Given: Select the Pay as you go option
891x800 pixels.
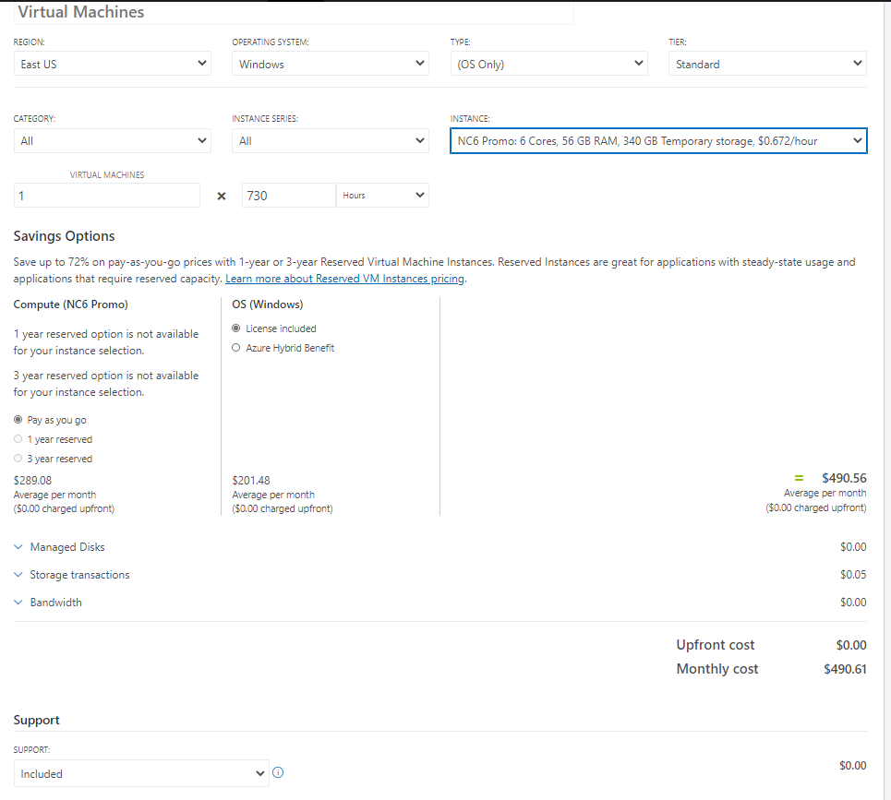Looking at the screenshot, I should pos(18,419).
